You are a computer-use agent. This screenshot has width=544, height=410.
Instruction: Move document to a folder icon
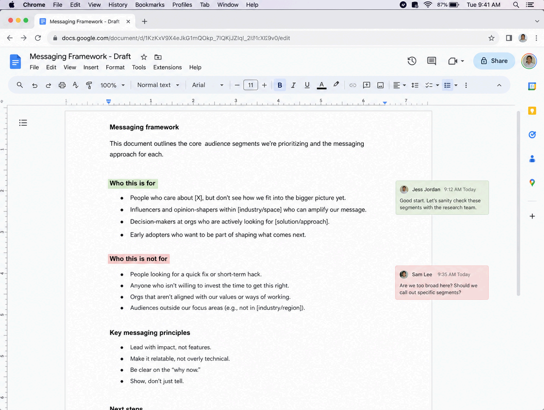(x=158, y=57)
